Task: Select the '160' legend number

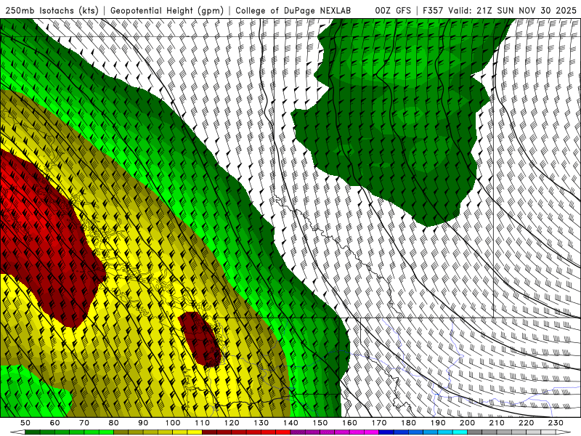Action: [x=349, y=423]
